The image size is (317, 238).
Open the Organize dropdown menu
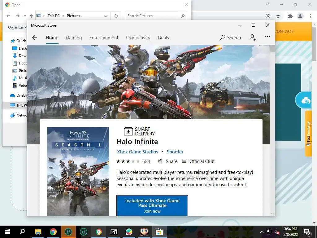pos(17,27)
